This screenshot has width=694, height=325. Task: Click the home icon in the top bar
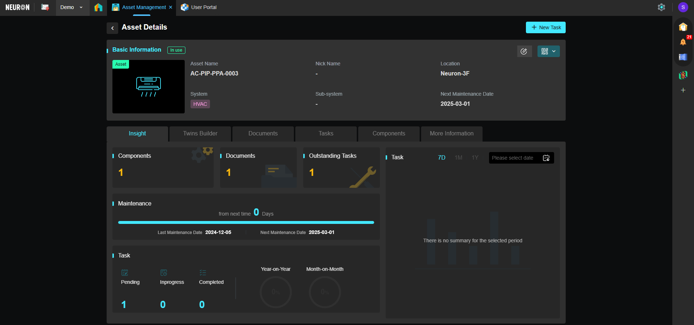98,7
